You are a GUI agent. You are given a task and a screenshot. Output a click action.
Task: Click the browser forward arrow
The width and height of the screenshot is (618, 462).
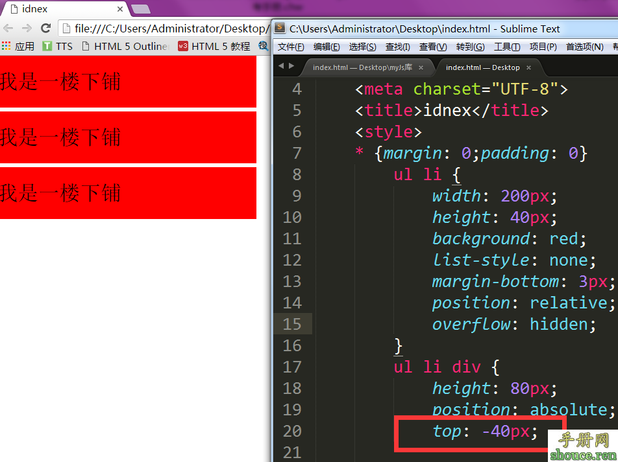click(x=27, y=29)
